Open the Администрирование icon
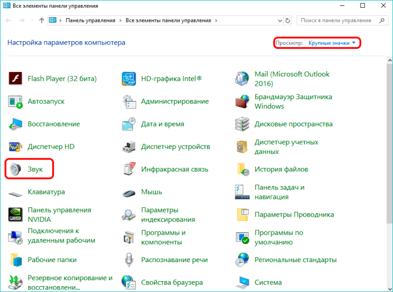Viewport: 393px width, 292px height. pyautogui.click(x=129, y=101)
